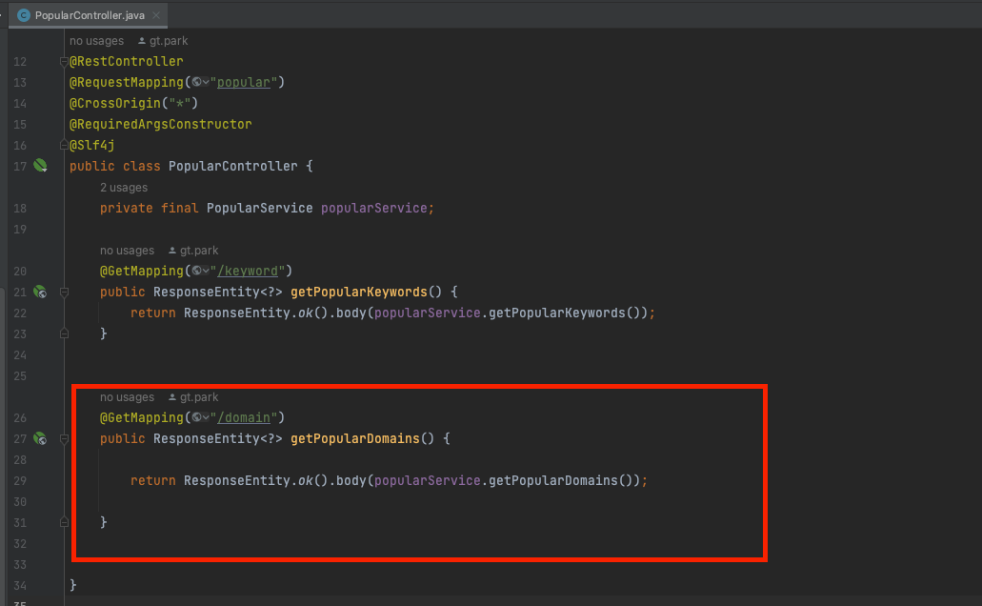The image size is (982, 606).
Task: Open endpoint gutter icon on line 27
Action: click(x=40, y=438)
